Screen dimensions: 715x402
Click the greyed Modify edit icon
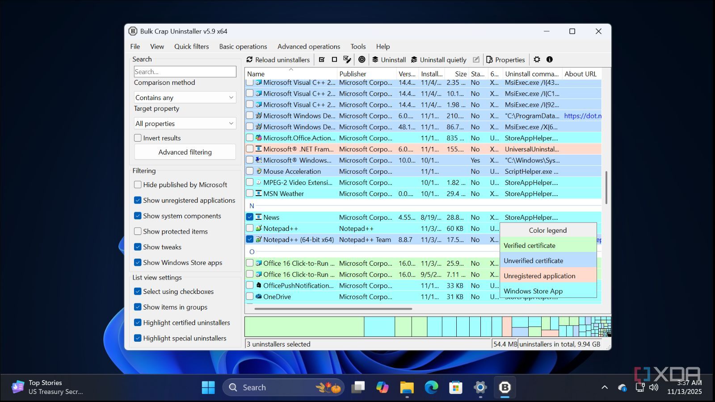476,59
